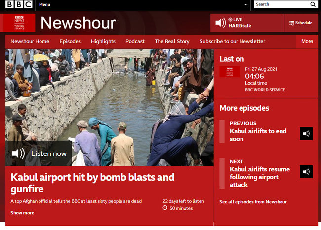Open the Kabul airport bomb blasts headline
321x230 pixels.
pyautogui.click(x=92, y=183)
